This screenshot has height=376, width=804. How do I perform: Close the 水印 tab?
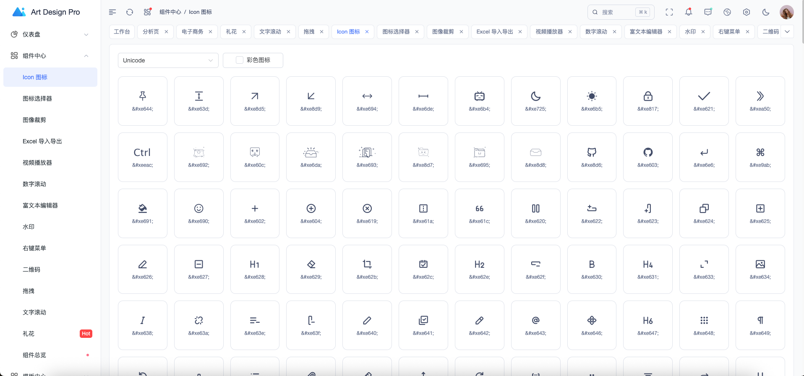[x=703, y=31]
